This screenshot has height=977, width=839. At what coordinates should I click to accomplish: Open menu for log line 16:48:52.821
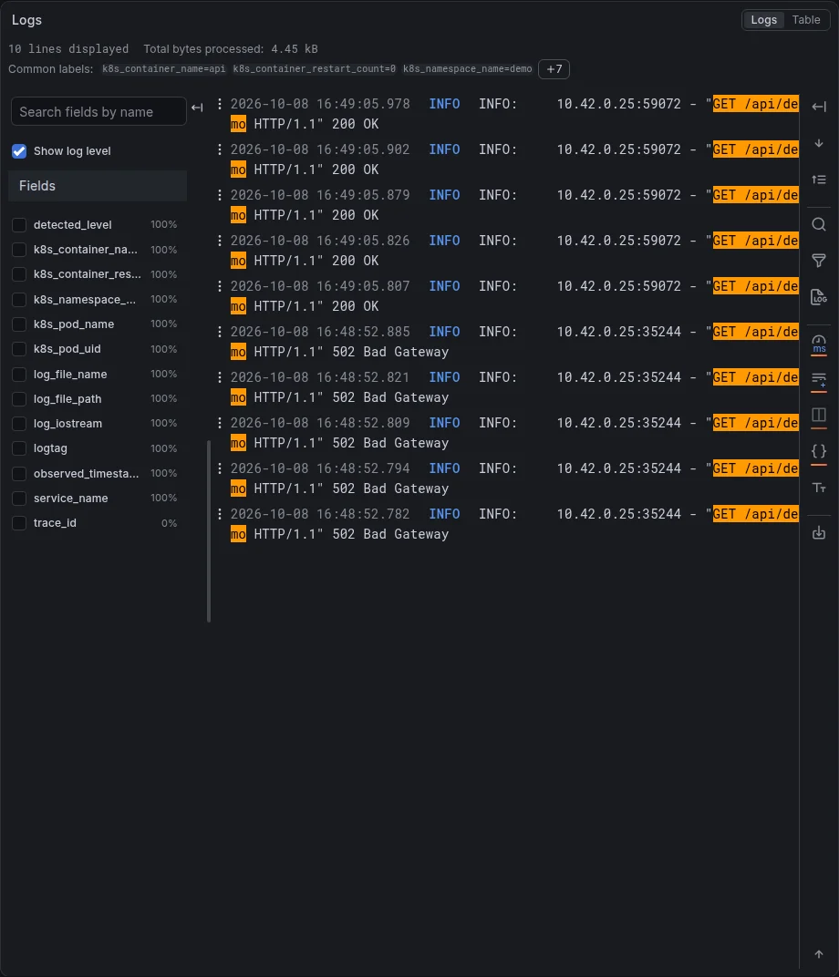220,377
